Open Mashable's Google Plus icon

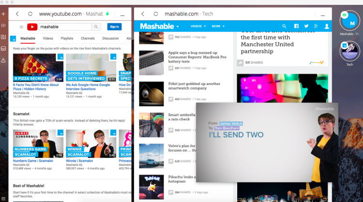[x=316, y=26]
